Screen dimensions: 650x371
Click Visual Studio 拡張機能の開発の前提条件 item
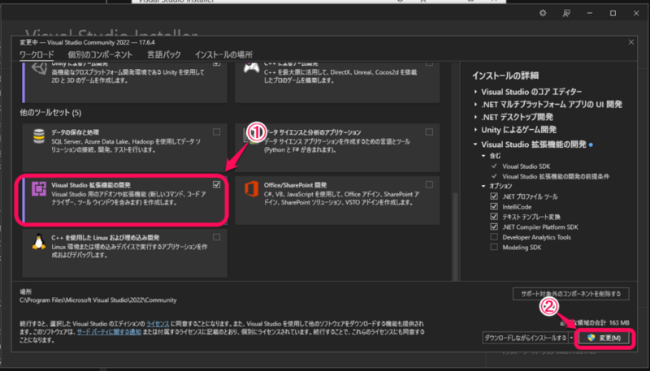[x=556, y=176]
